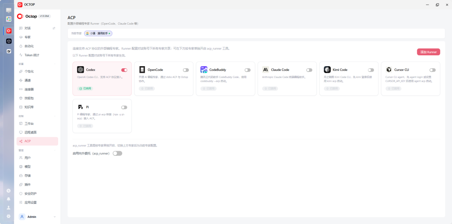Click the 存储 storage icon
Image resolution: width=452 pixels, height=224 pixels.
click(21, 176)
